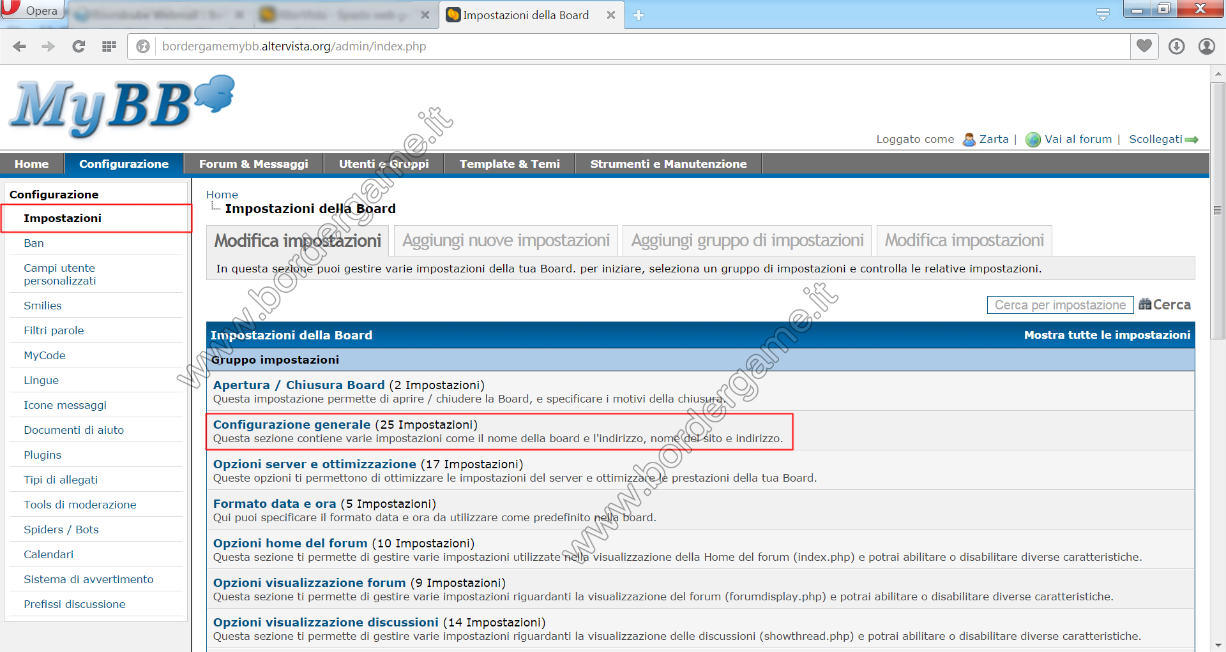Open Opzioni home del forum group
This screenshot has width=1226, height=652.
[x=291, y=543]
